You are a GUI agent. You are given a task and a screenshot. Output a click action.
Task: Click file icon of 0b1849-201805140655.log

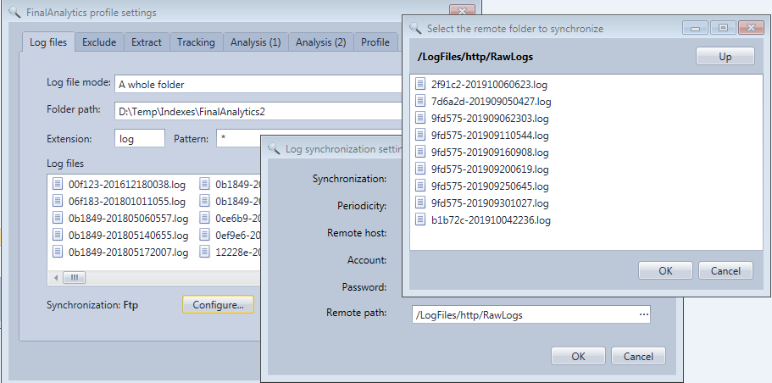tap(58, 235)
